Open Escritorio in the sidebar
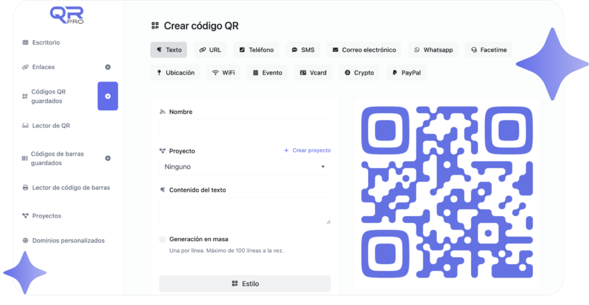This screenshot has width=589, height=305. pyautogui.click(x=41, y=43)
